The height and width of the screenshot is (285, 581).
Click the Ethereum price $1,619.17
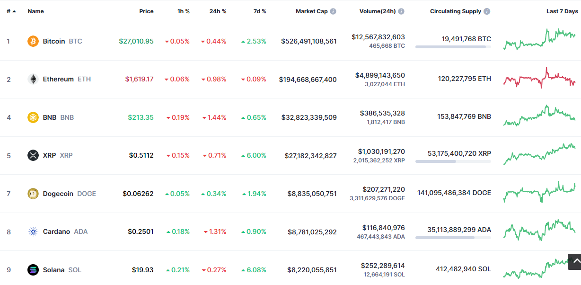(x=139, y=79)
